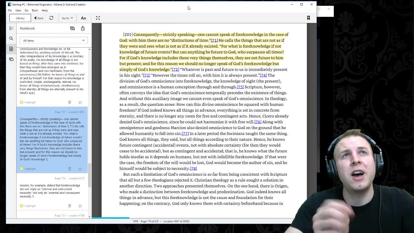Image resolution: width=414 pixels, height=233 pixels.
Task: Follow footnote link [77]
Action: click(185, 133)
